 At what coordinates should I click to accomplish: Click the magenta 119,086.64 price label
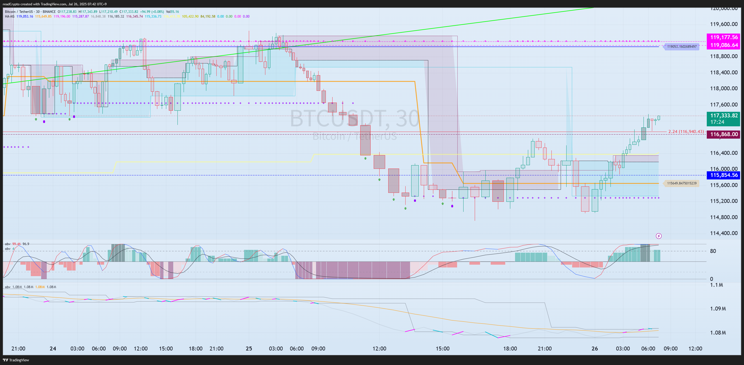point(724,45)
